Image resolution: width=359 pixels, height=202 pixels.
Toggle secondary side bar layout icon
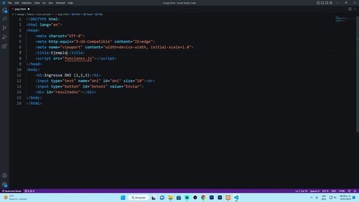pos(326,3)
